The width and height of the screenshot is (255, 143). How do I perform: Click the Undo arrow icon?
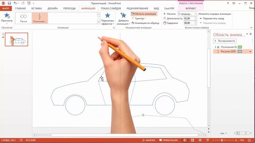15,3
